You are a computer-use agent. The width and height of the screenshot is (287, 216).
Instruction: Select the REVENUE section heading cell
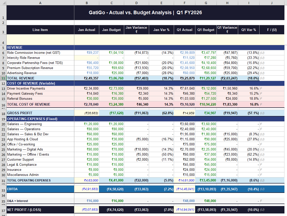pyautogui.click(x=40, y=47)
